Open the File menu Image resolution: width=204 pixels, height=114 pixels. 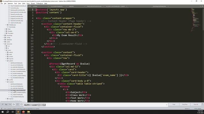pyautogui.click(x=2, y=3)
